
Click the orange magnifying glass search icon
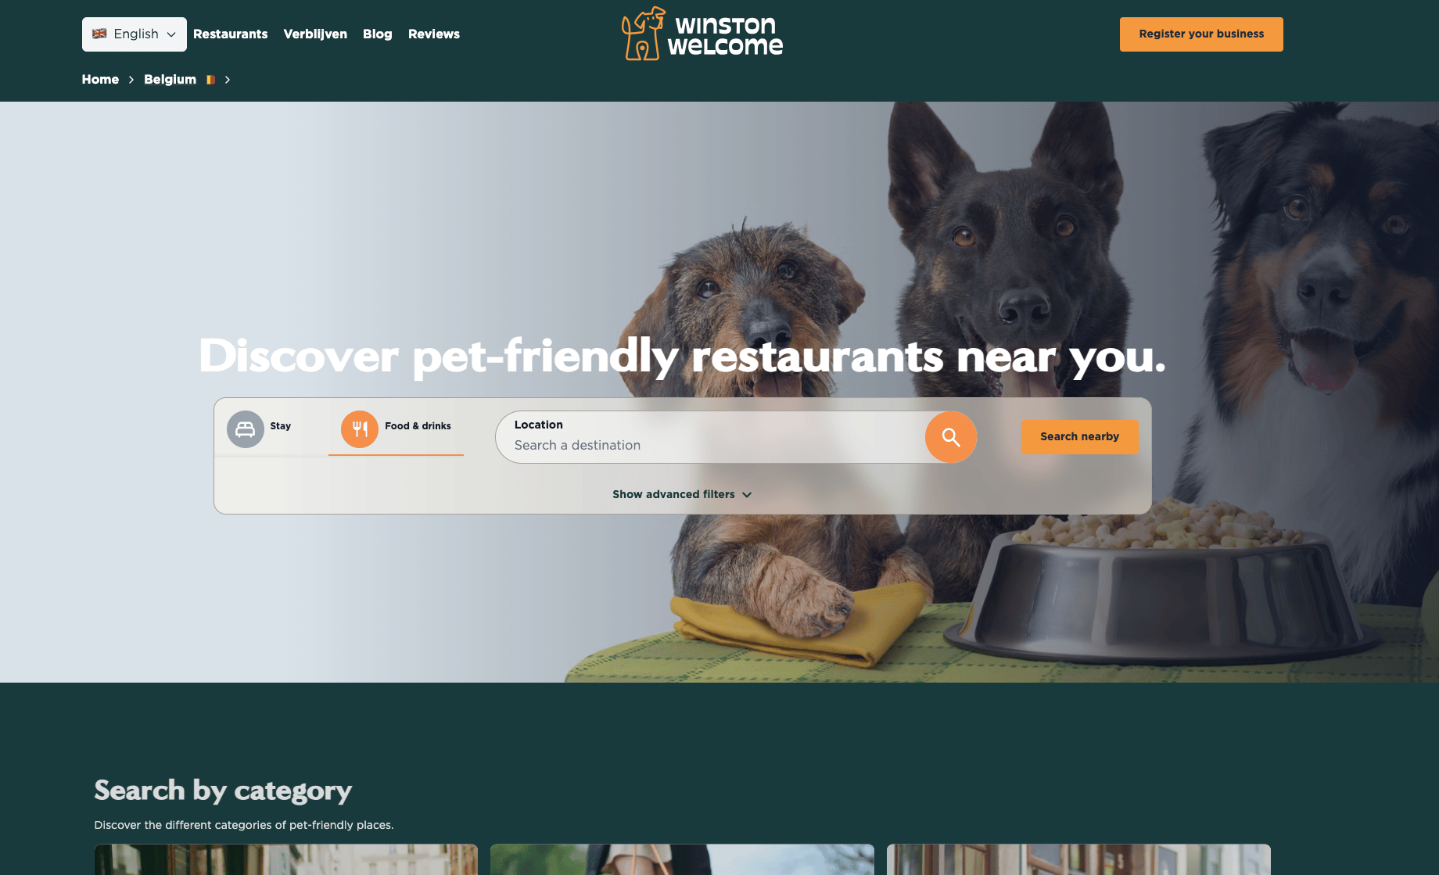(950, 437)
